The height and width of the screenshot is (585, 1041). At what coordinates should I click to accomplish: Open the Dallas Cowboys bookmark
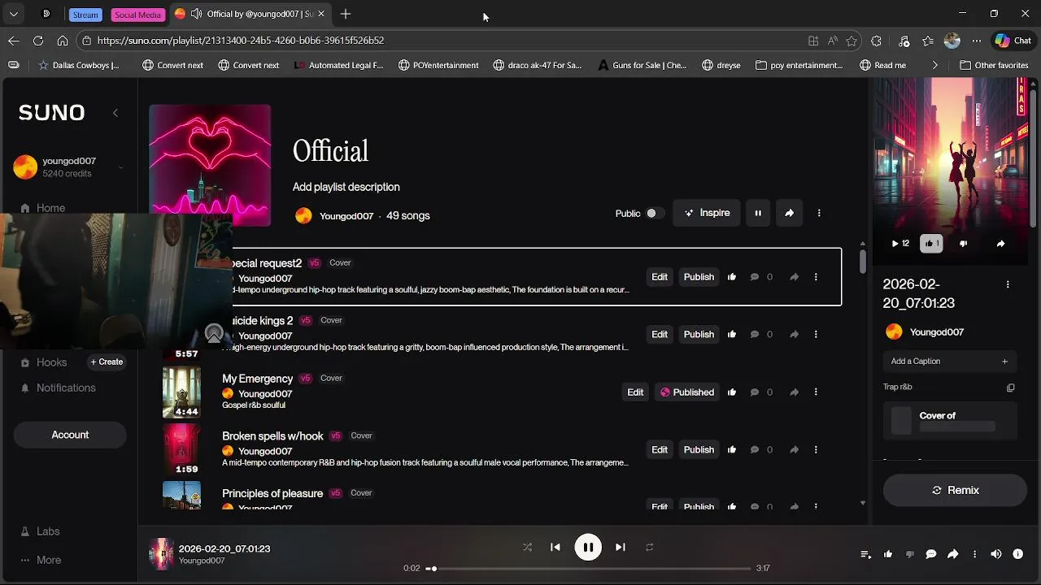click(x=78, y=65)
